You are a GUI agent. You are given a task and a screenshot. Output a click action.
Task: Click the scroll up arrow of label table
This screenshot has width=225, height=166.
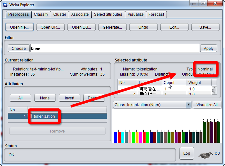click(x=214, y=88)
